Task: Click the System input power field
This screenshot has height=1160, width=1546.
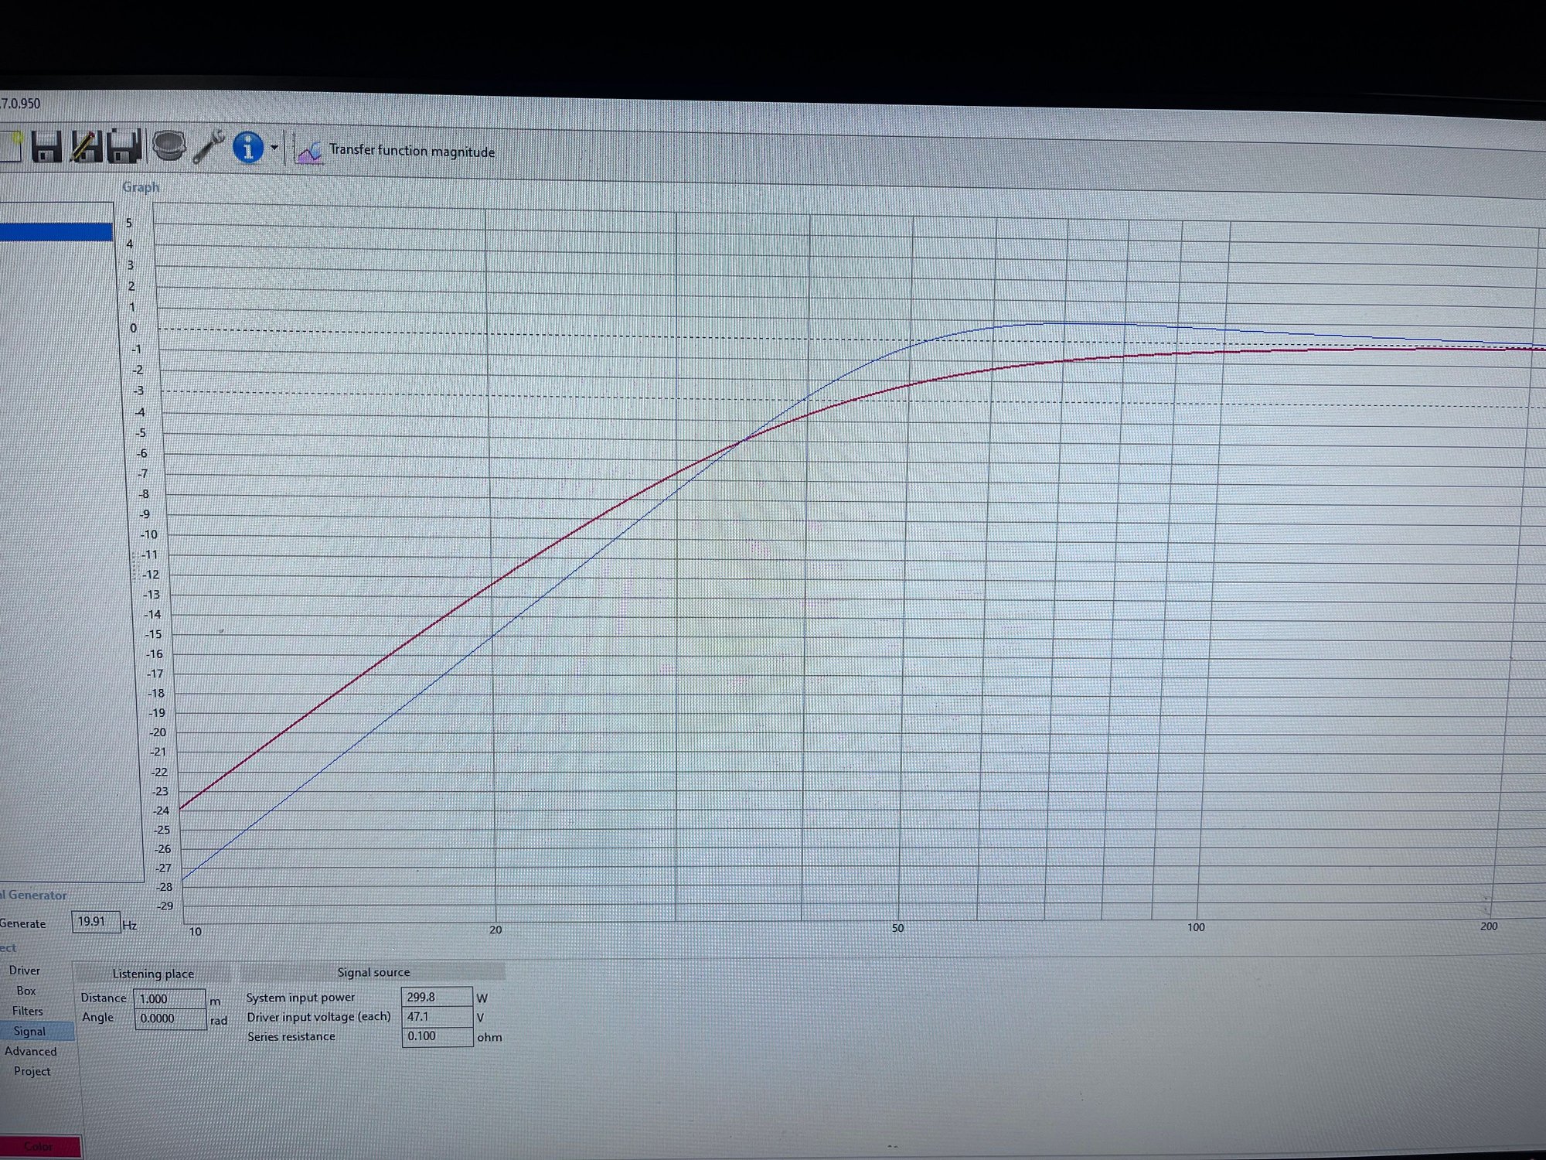Action: pos(436,997)
